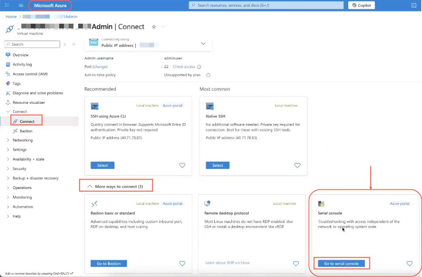Expand the Public IP address dropdown
The height and width of the screenshot is (277, 422).
click(x=203, y=43)
